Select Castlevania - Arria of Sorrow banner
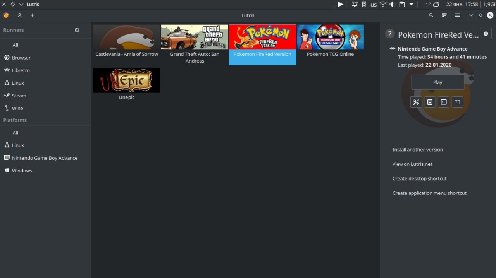 point(127,37)
